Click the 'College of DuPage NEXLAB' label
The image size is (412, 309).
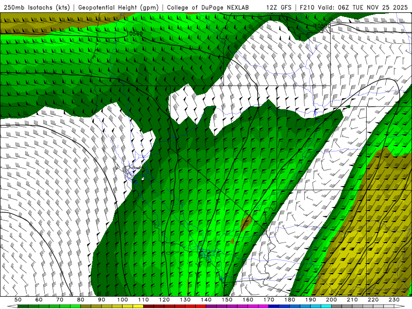208,7
